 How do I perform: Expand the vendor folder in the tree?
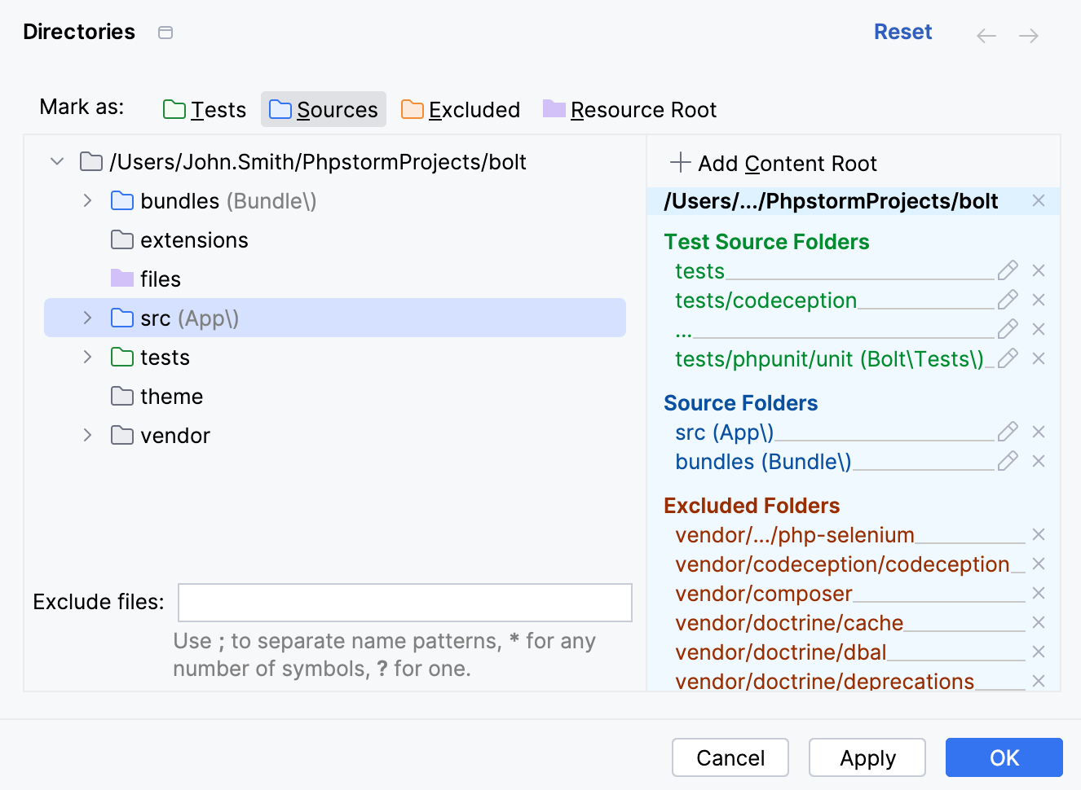87,435
